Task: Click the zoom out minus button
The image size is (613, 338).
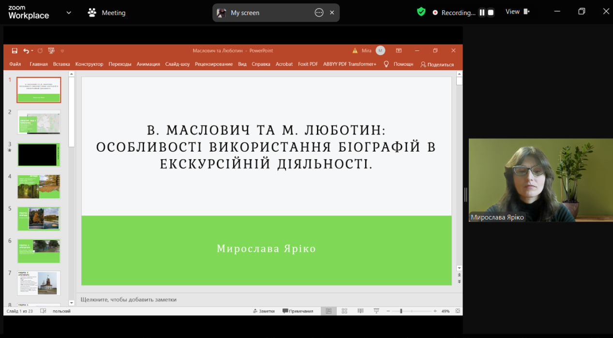Action: [x=388, y=311]
